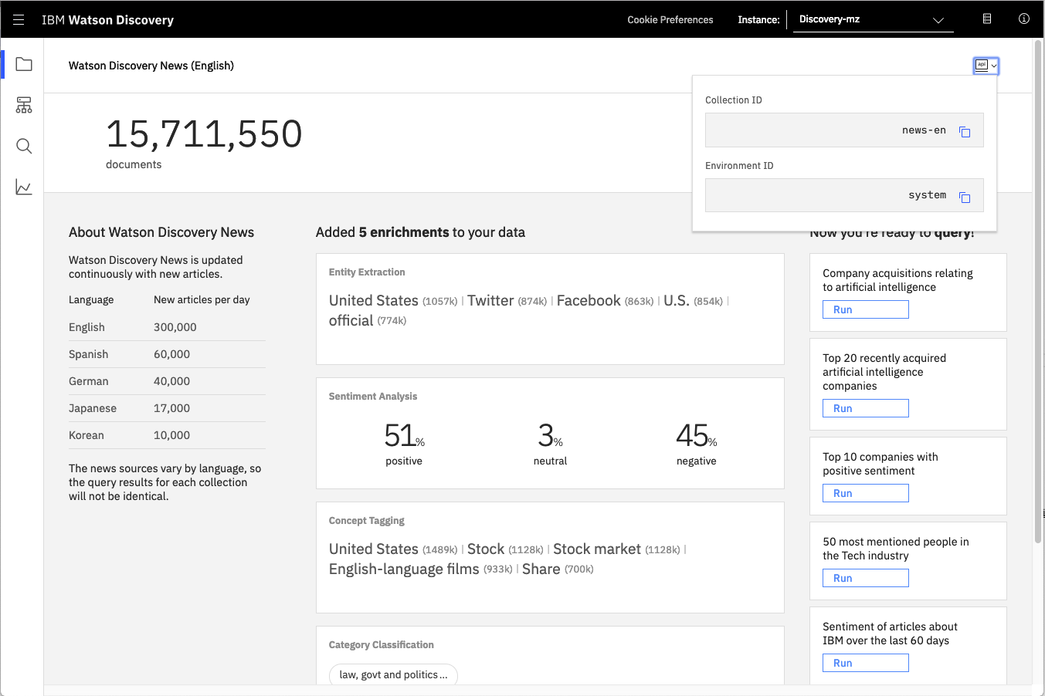Copy the Collection ID news-en
This screenshot has width=1045, height=696.
tap(965, 131)
